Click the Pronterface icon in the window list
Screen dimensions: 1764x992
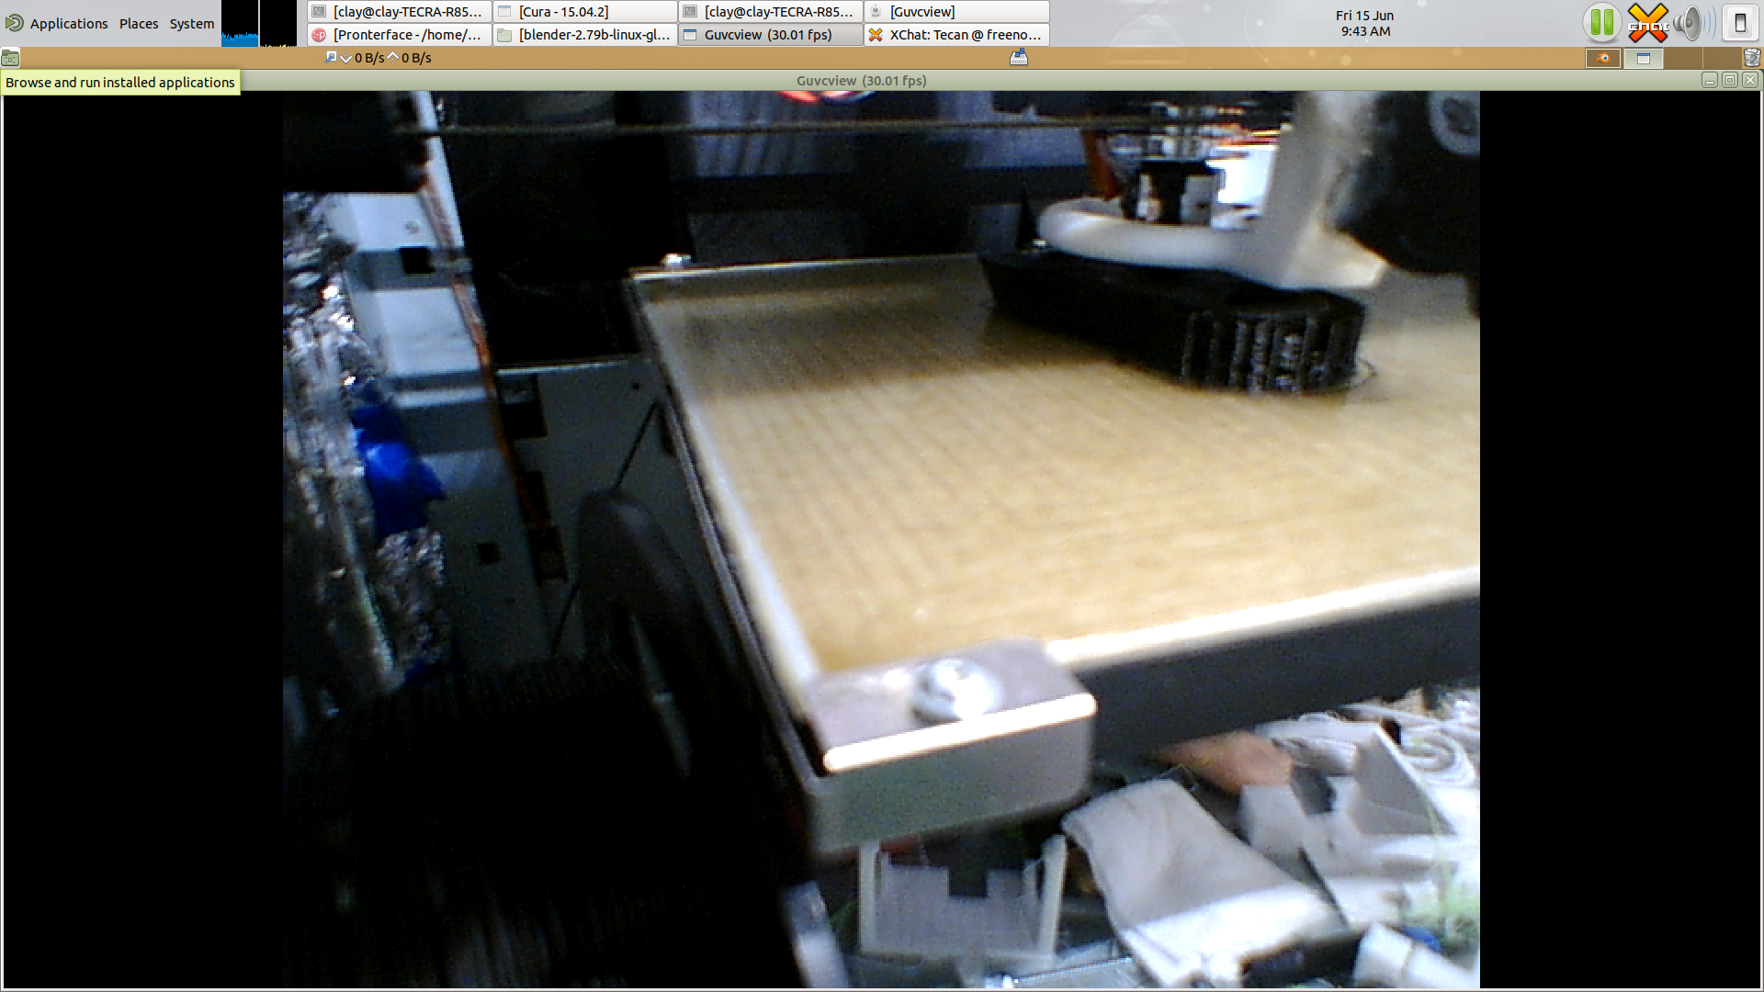tap(319, 35)
